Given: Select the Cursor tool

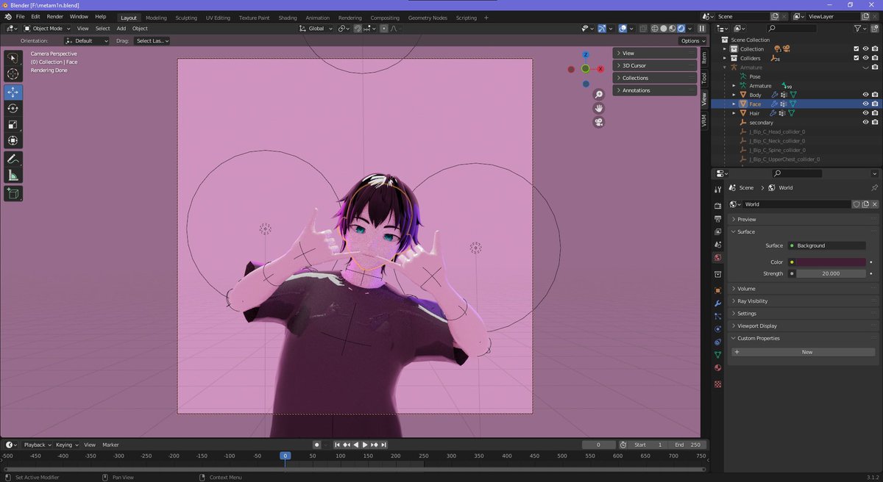Looking at the screenshot, I should [x=13, y=74].
